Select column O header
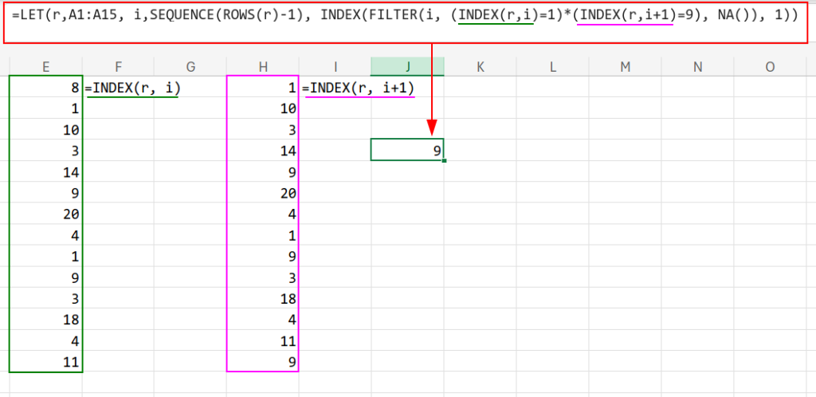 (x=770, y=67)
